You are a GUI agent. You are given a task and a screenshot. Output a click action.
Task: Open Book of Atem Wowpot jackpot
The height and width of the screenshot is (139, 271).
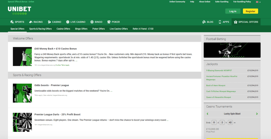tap(216, 86)
